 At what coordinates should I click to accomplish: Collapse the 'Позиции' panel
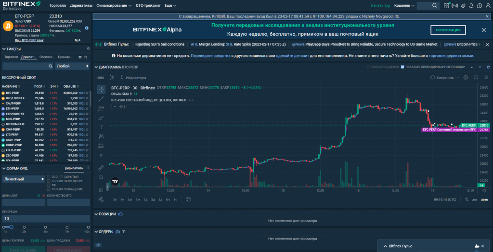pos(96,214)
